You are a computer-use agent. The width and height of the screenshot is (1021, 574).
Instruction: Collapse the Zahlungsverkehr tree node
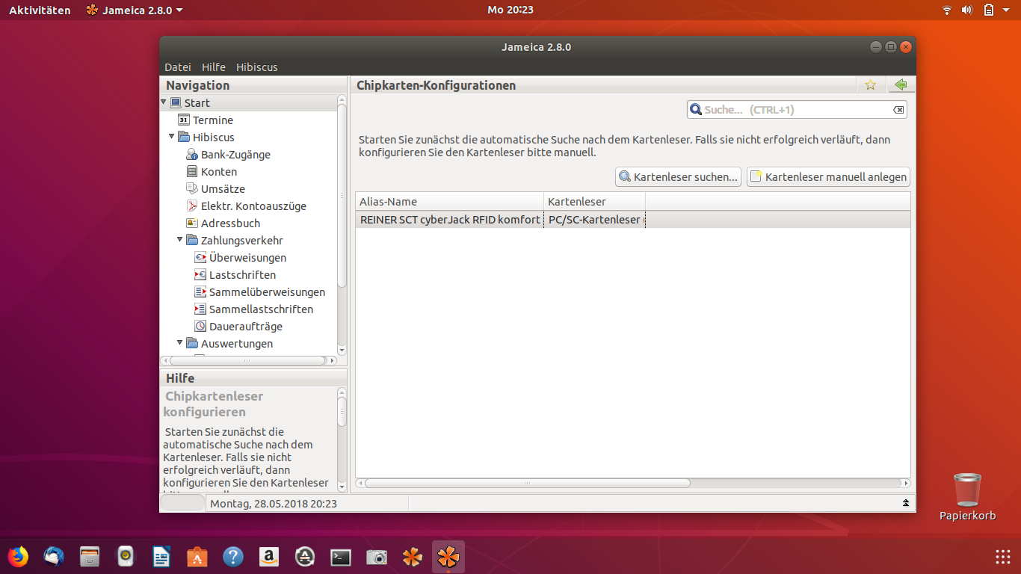[180, 240]
